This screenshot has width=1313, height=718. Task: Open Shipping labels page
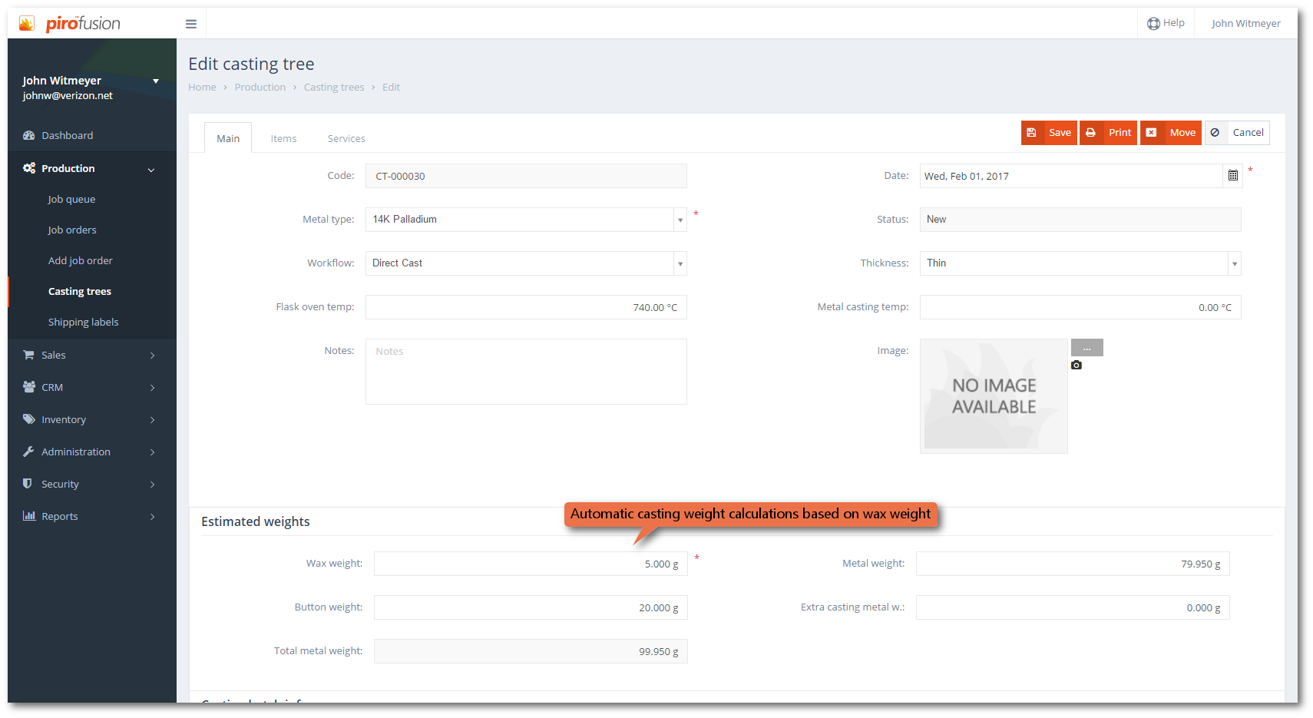pos(84,322)
